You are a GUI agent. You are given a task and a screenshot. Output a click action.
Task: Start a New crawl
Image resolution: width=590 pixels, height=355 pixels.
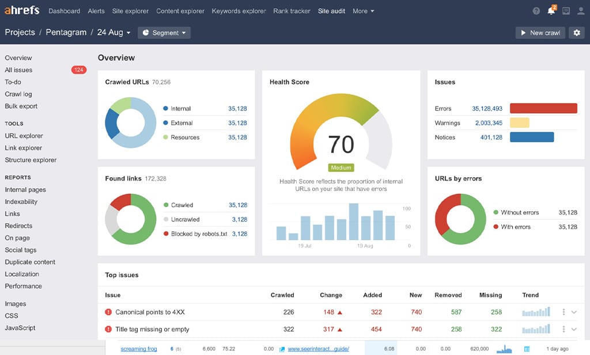[x=540, y=33]
